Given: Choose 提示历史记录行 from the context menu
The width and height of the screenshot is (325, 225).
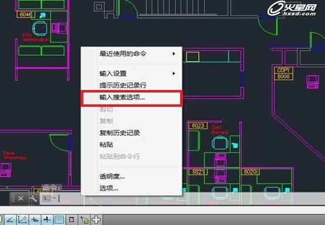Looking at the screenshot, I should [x=131, y=85].
